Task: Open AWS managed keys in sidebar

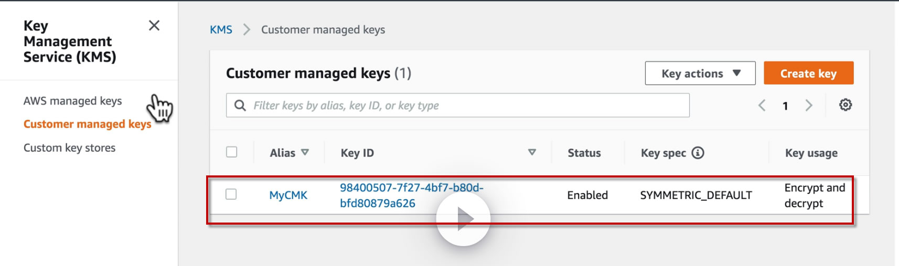Action: (72, 101)
